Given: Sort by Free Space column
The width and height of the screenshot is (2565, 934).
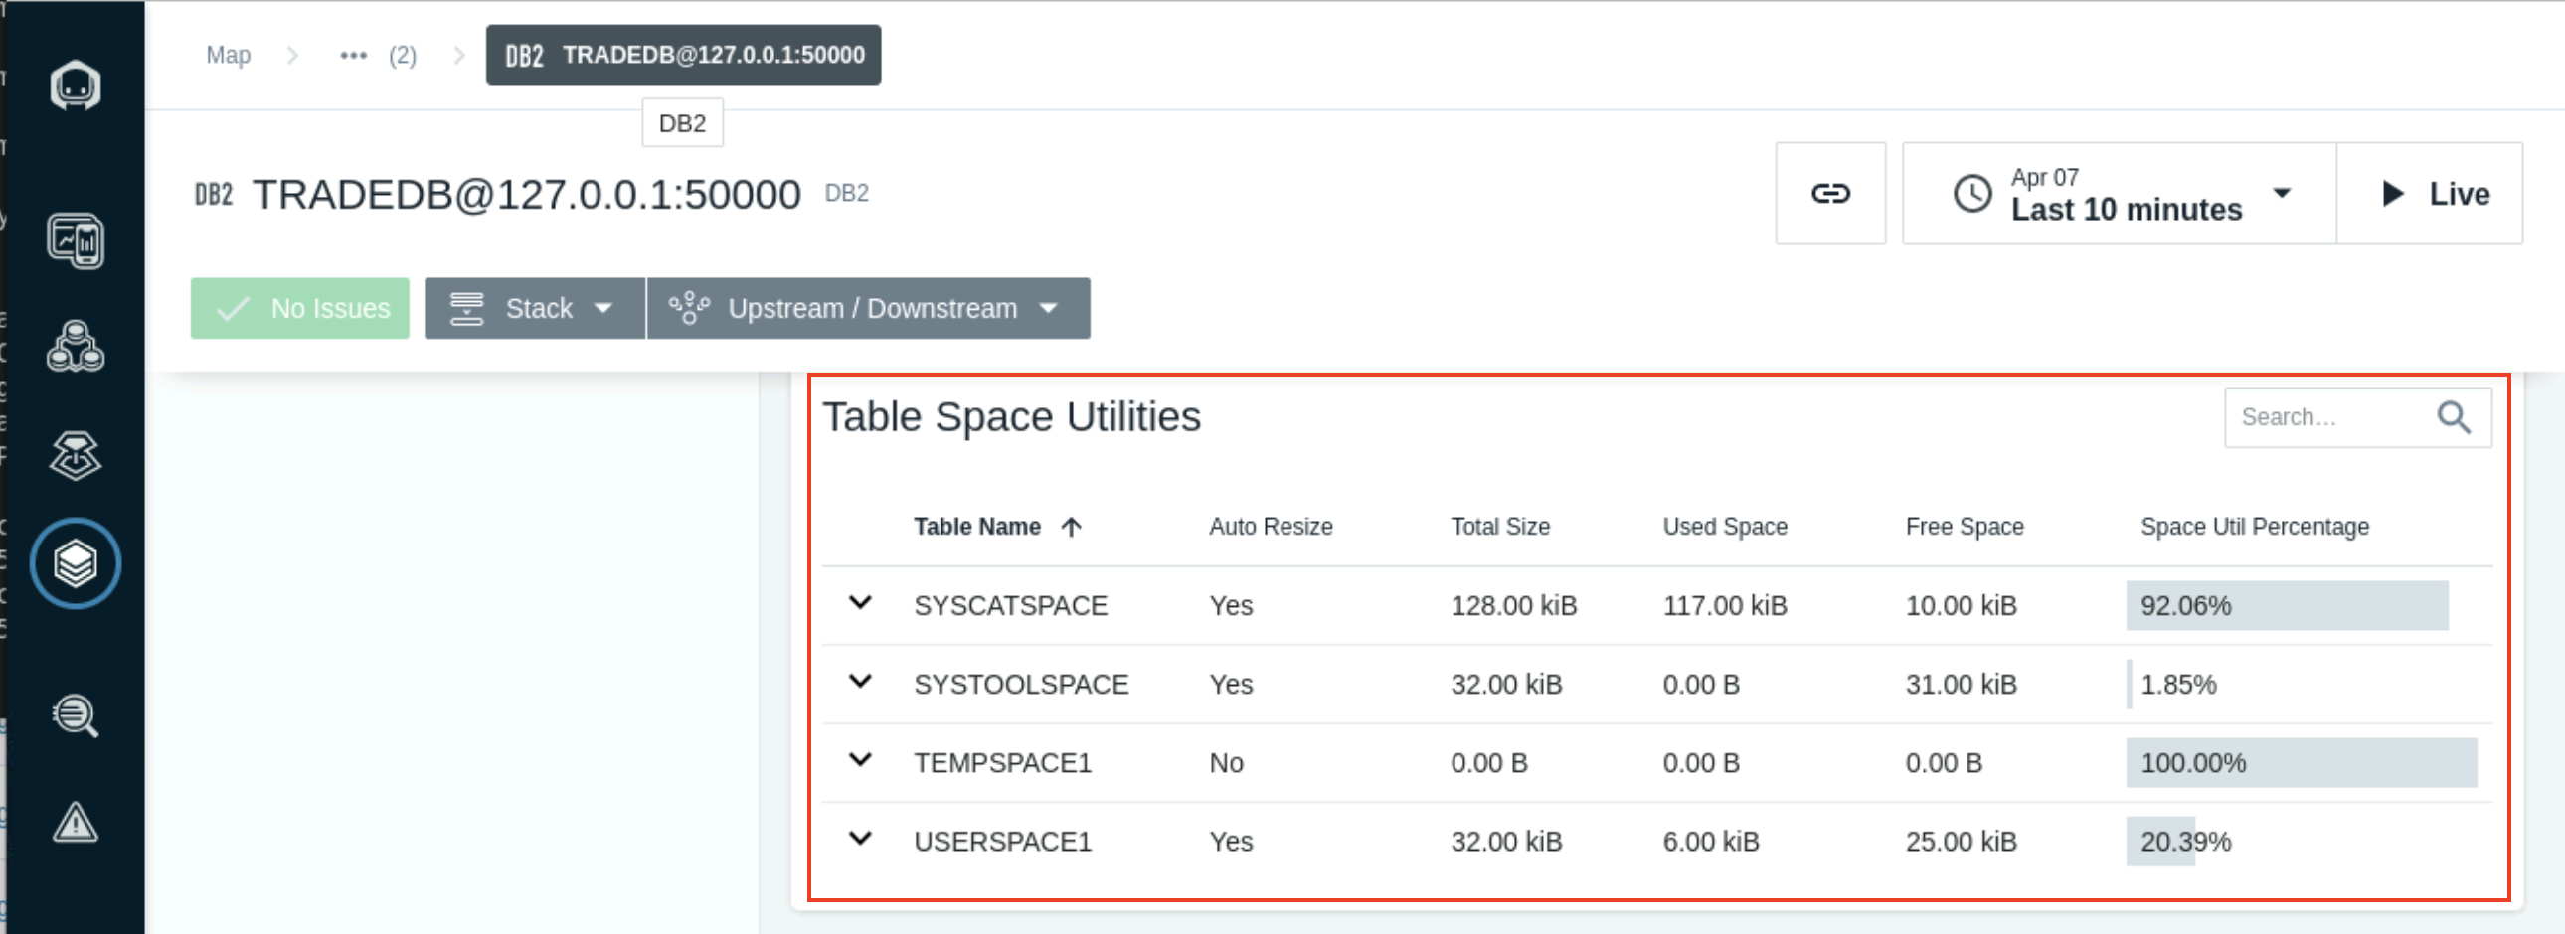Looking at the screenshot, I should pos(1965,527).
